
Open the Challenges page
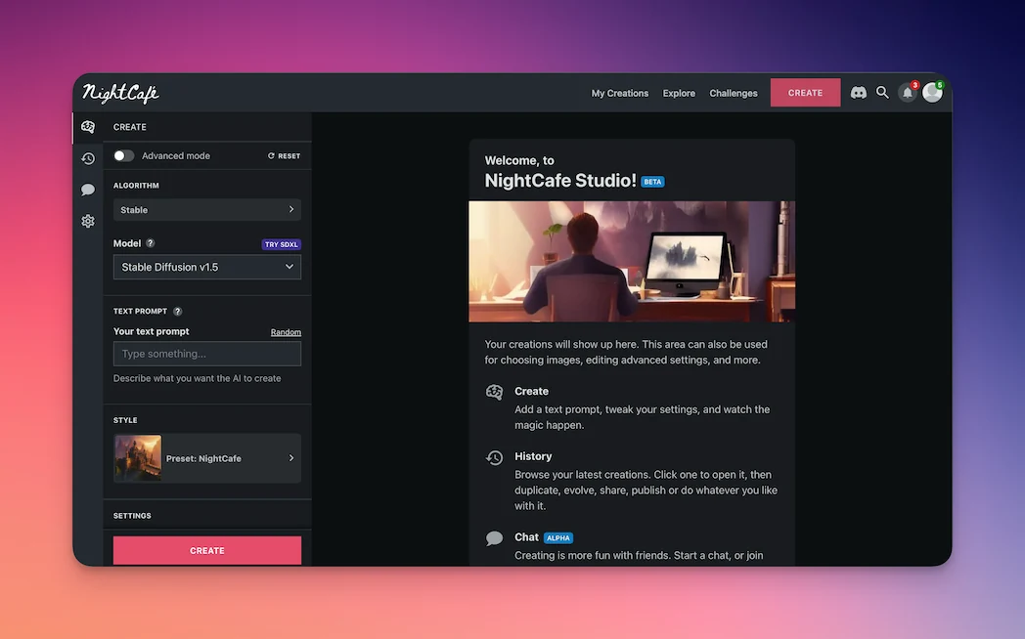(734, 94)
